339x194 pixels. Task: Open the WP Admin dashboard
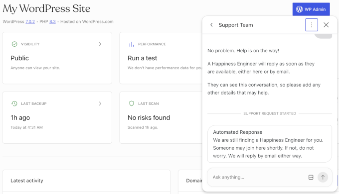tap(311, 9)
